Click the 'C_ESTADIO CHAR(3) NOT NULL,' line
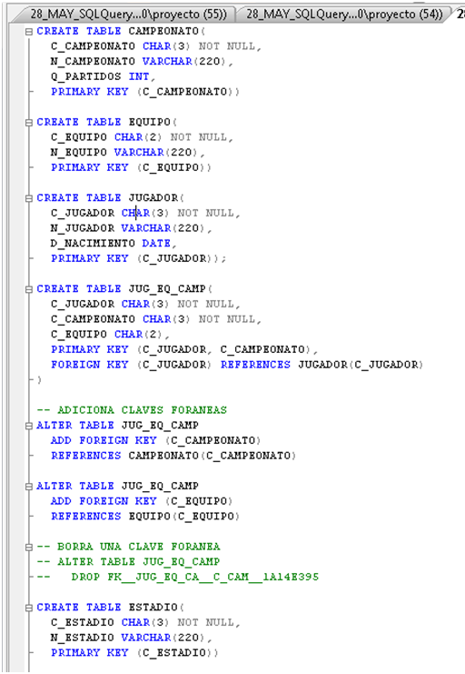Viewport: 465px width, 674px height. [x=145, y=622]
